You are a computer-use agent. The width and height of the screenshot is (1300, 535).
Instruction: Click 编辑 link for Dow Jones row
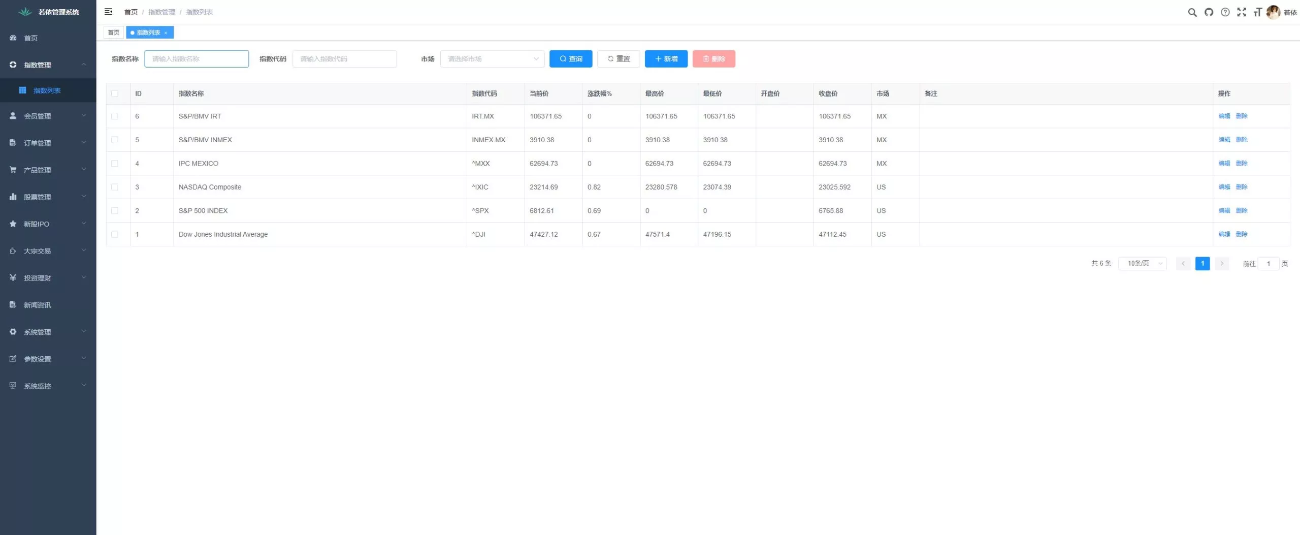click(1224, 234)
